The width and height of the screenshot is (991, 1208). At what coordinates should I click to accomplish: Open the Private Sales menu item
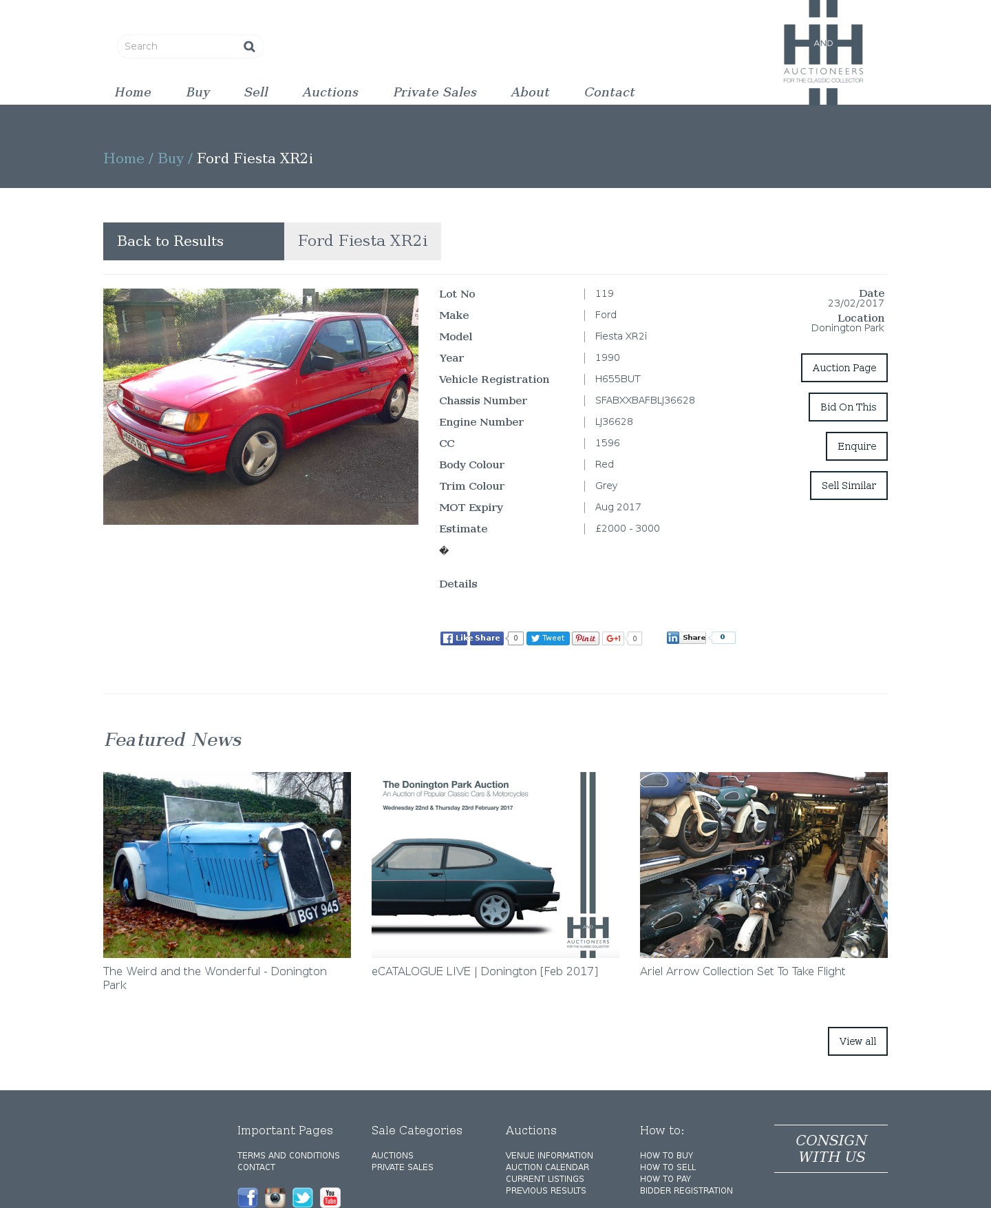click(435, 92)
